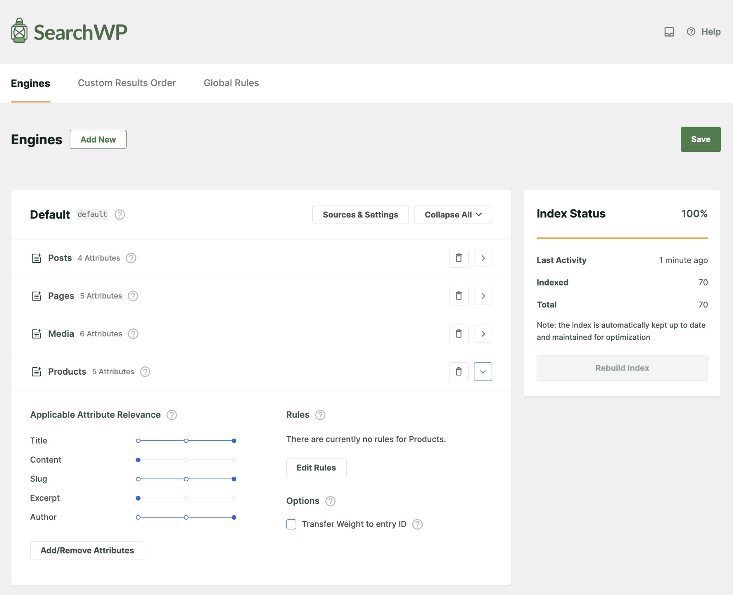Set Excerpt relevance to the middle stop

click(186, 498)
